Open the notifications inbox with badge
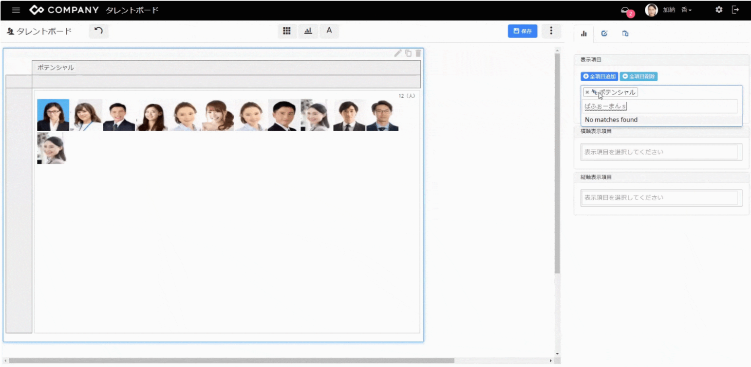Viewport: 751px width, 367px height. pos(626,11)
